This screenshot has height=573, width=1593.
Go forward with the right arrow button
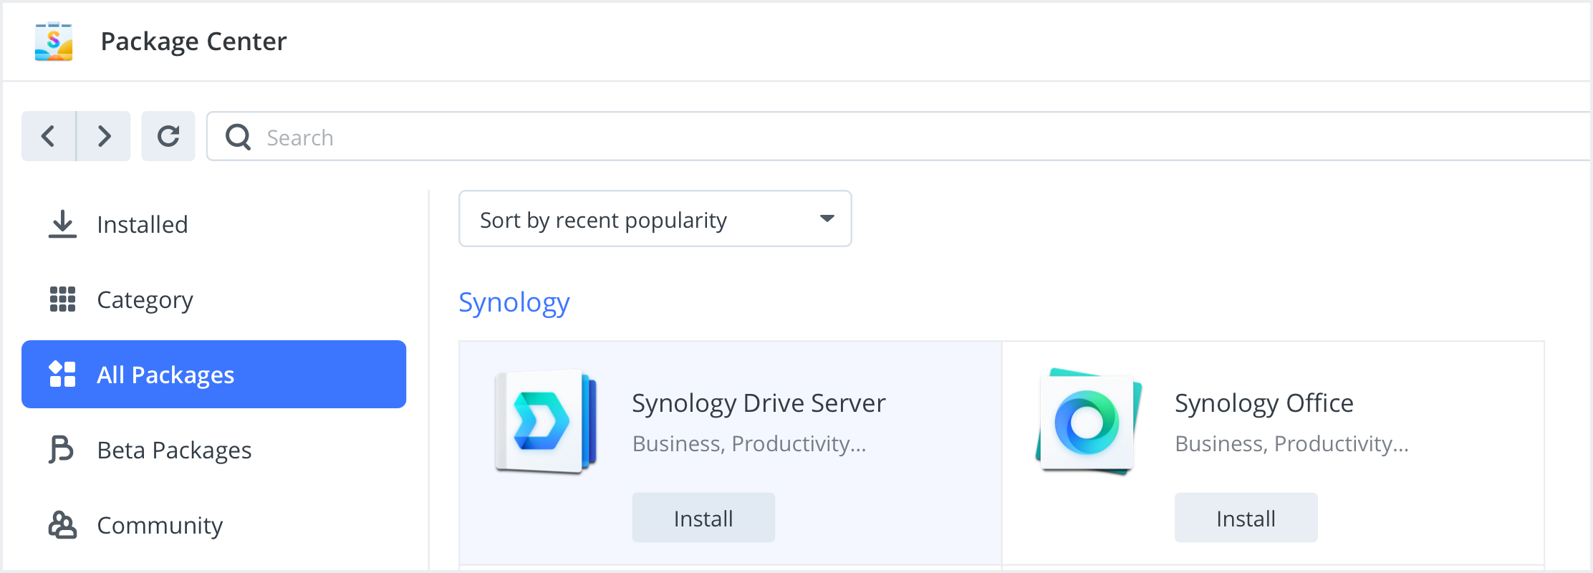104,136
